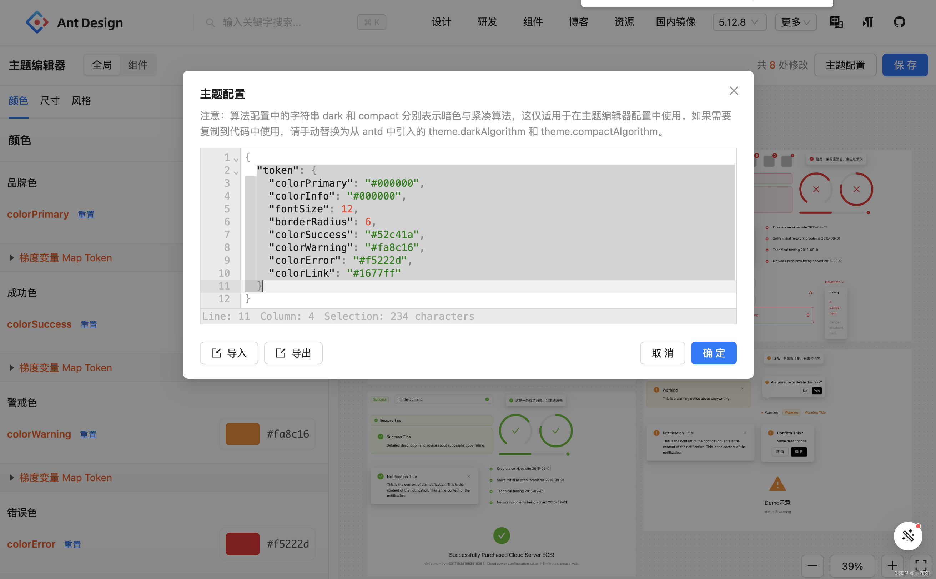The height and width of the screenshot is (579, 936).
Task: Click the 导入 import button
Action: tap(229, 353)
